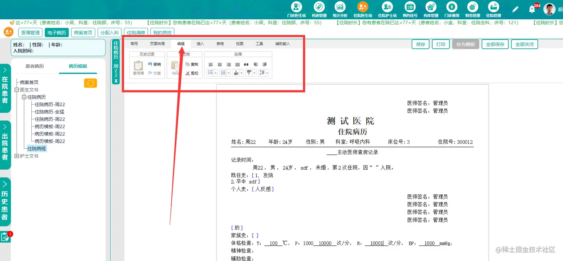
Task: Select the 病历模板 panel tab
Action: click(x=78, y=66)
